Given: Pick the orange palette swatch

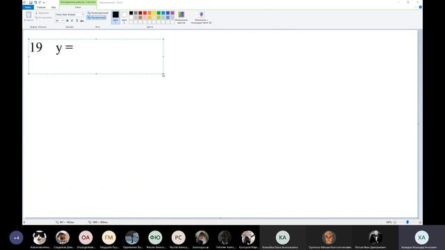Looking at the screenshot, I should 149,12.
